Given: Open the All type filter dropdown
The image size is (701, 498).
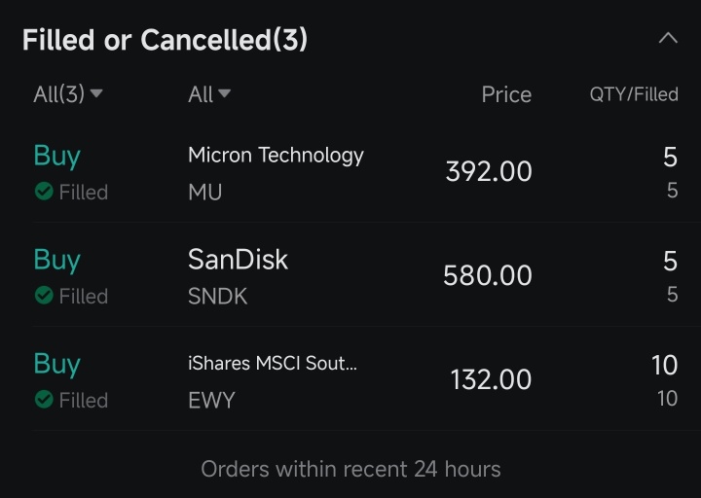Looking at the screenshot, I should pos(209,93).
